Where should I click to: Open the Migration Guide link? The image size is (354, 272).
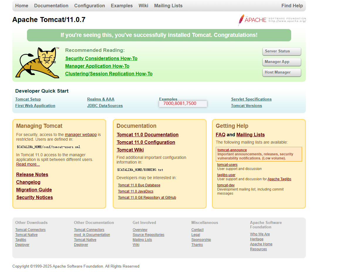[34, 190]
